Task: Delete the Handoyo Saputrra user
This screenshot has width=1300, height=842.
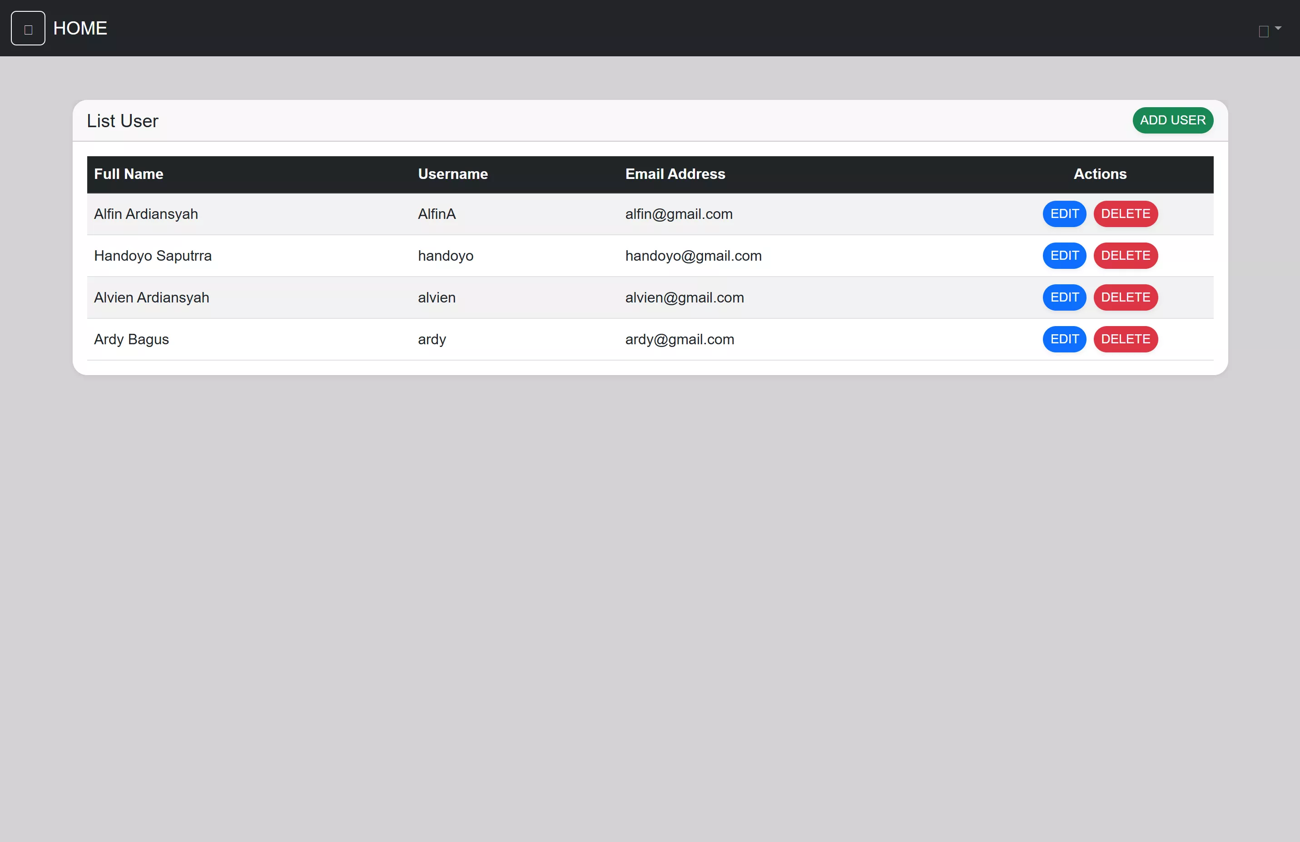Action: click(x=1125, y=256)
